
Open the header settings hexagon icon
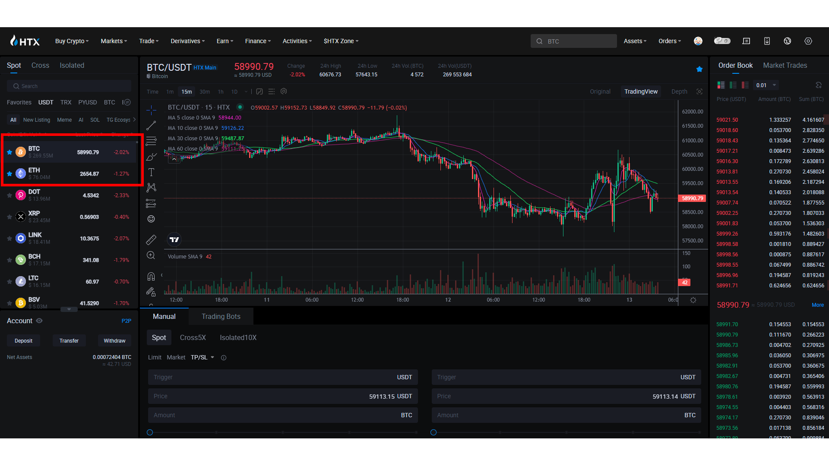click(x=808, y=41)
